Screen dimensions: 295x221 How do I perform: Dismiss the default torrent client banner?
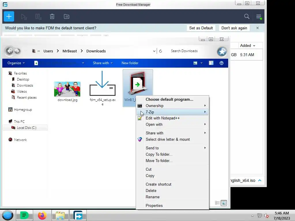click(257, 28)
